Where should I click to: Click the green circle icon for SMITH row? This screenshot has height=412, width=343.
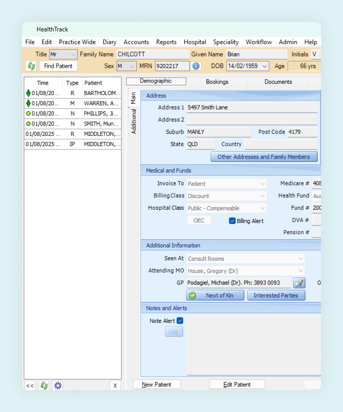(x=28, y=124)
